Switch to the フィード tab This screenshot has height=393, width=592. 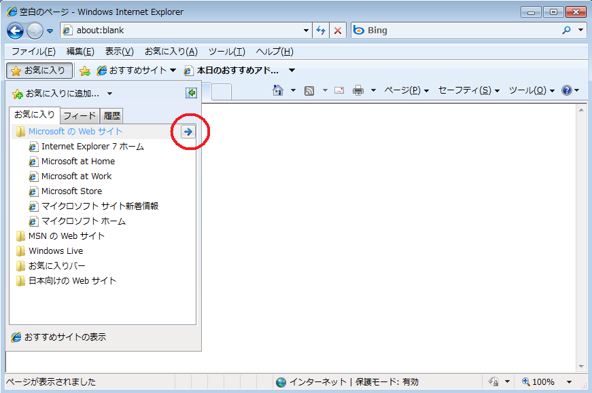(80, 116)
